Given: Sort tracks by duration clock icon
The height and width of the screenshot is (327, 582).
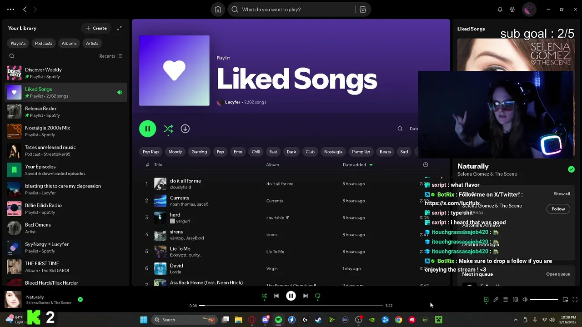Looking at the screenshot, I should click(426, 165).
